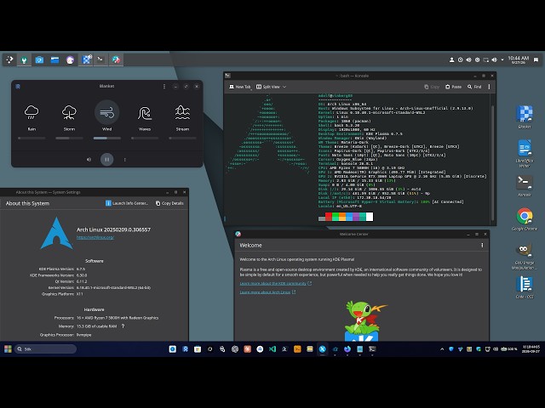Screen dimensions: 545x408
Task: Open the Windows Start menu
Action: tap(8, 349)
